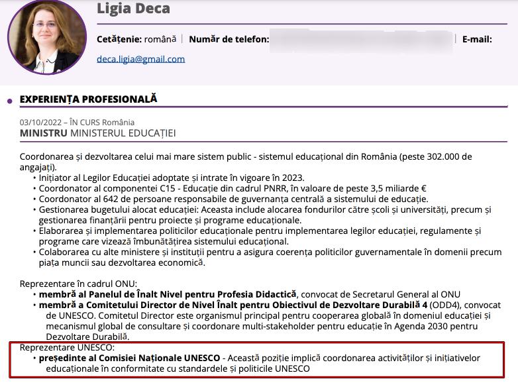
Task: Click the Coordonator al 642 de persoane bullet
Action: pyautogui.click(x=233, y=199)
